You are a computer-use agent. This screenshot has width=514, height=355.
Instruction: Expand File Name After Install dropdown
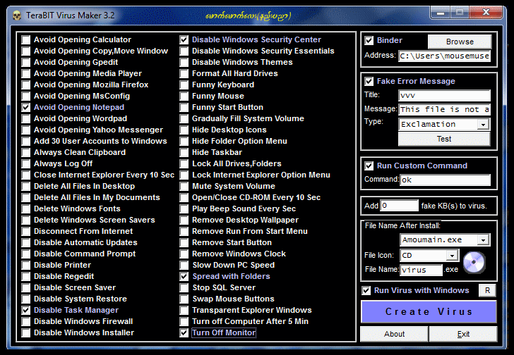483,240
